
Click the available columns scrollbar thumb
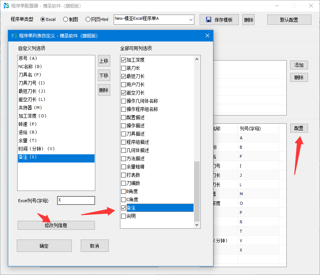(x=197, y=191)
